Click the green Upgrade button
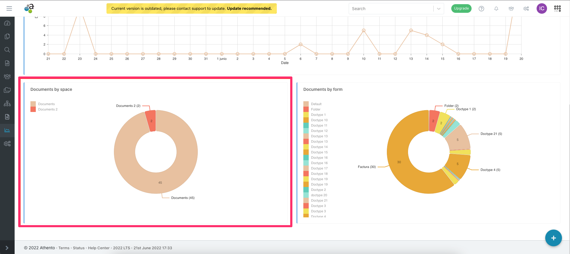Viewport: 570px width, 254px height. pos(461,8)
